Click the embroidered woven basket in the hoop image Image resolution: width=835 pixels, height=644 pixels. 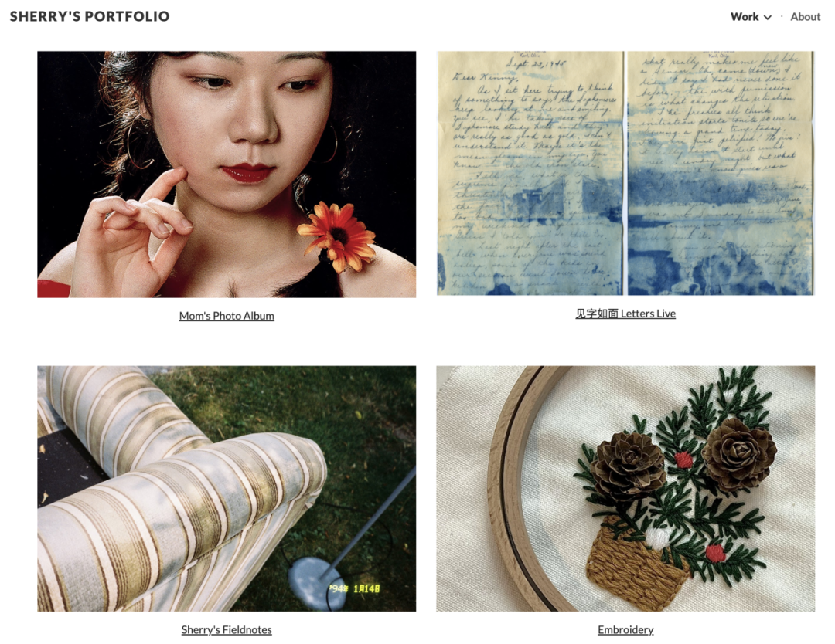634,564
